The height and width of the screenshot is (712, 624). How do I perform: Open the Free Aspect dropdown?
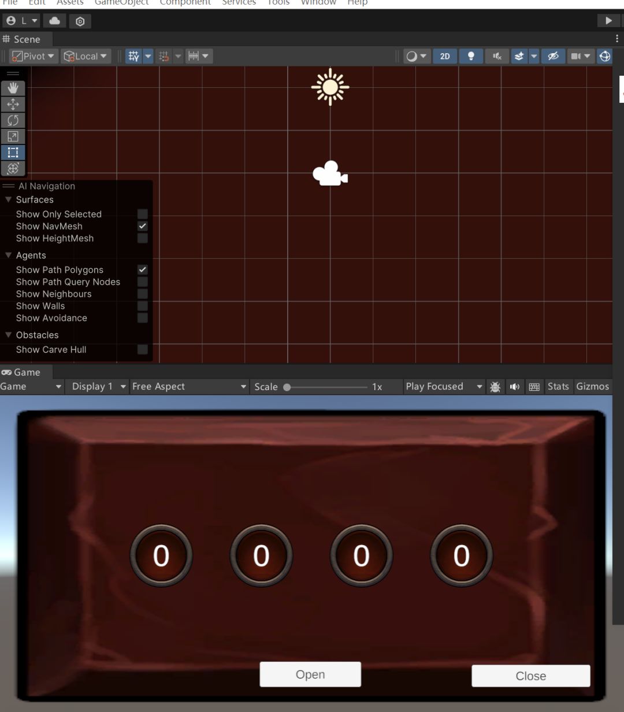click(x=189, y=387)
